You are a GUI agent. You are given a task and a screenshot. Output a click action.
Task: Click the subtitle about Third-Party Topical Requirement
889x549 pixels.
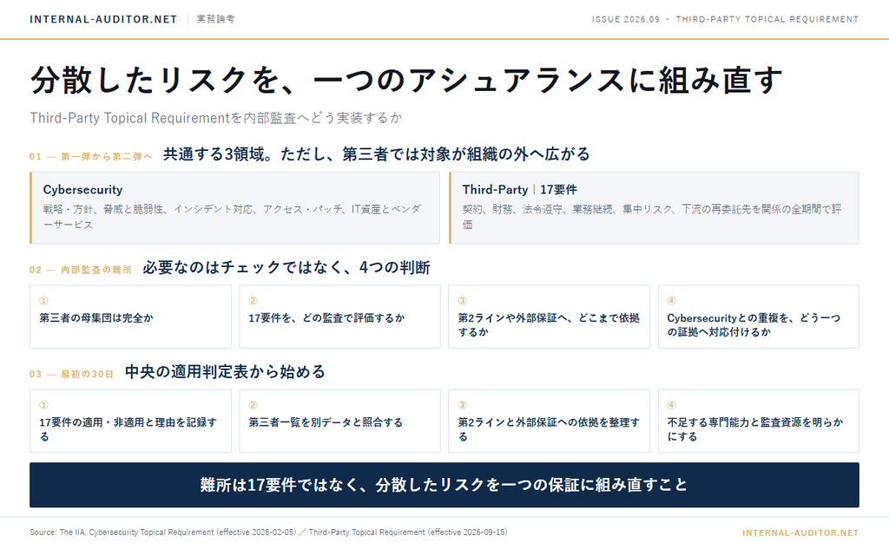pos(216,118)
